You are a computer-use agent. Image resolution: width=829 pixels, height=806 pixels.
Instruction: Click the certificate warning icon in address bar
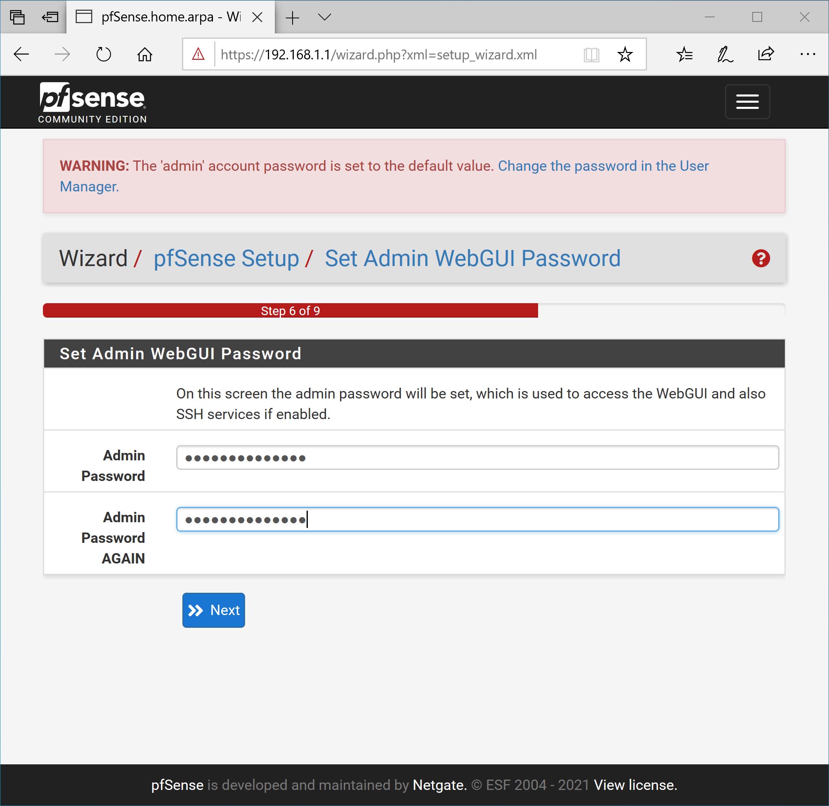click(197, 54)
